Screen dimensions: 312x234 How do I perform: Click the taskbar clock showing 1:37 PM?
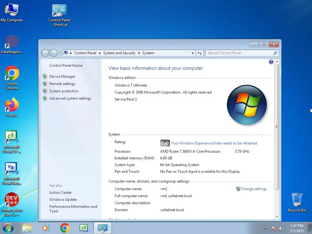point(296,228)
